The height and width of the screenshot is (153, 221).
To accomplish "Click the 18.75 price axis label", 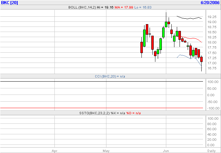I will (x=212, y=27).
